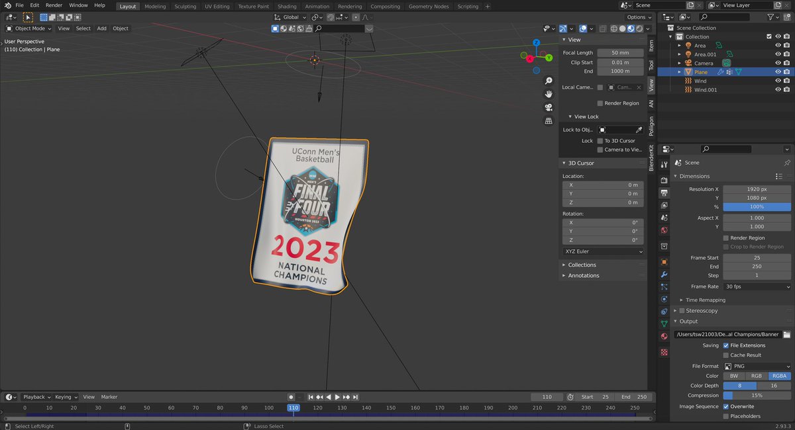Switch to solid viewport shading
The width and height of the screenshot is (795, 430).
pyautogui.click(x=622, y=28)
